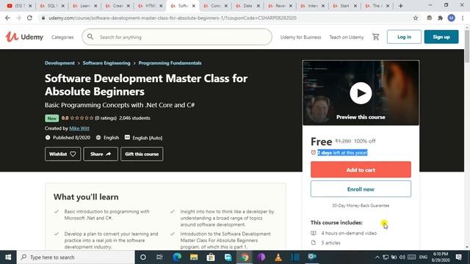This screenshot has height=264, width=470.
Task: Click the page vertical scrollbar
Action: tap(467, 46)
